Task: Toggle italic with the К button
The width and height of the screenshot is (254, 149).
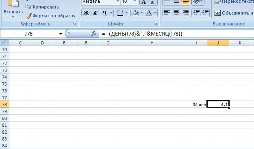Action: tap(95, 13)
